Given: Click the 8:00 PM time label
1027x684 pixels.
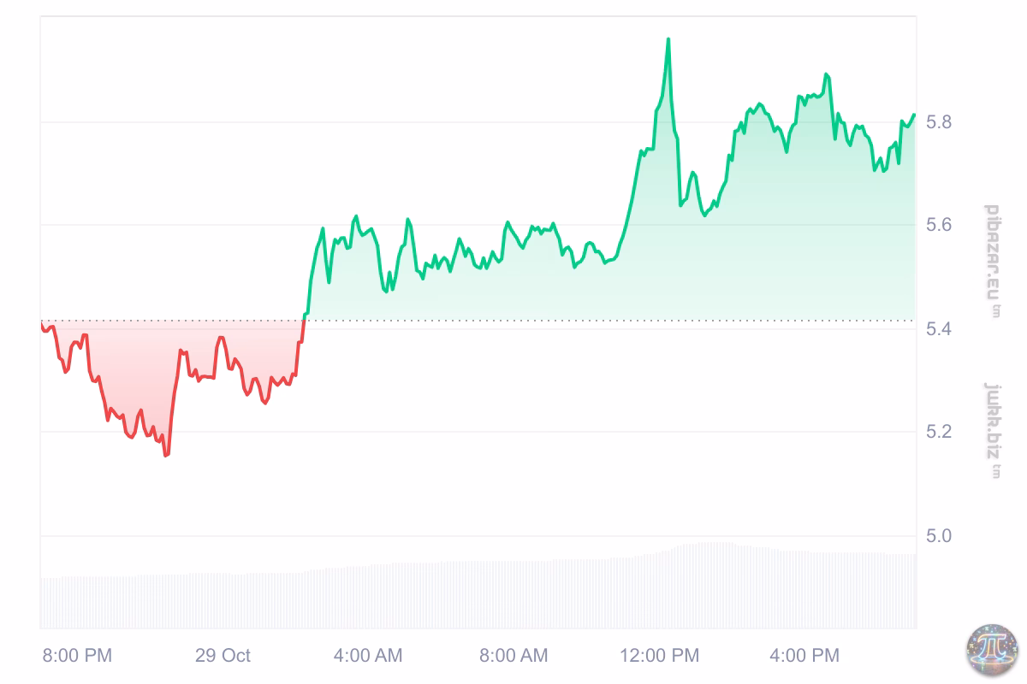Looking at the screenshot, I should 77,656.
